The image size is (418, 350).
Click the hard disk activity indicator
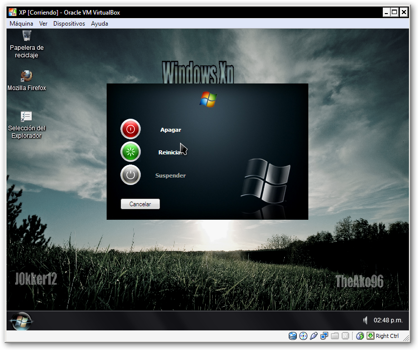(293, 336)
